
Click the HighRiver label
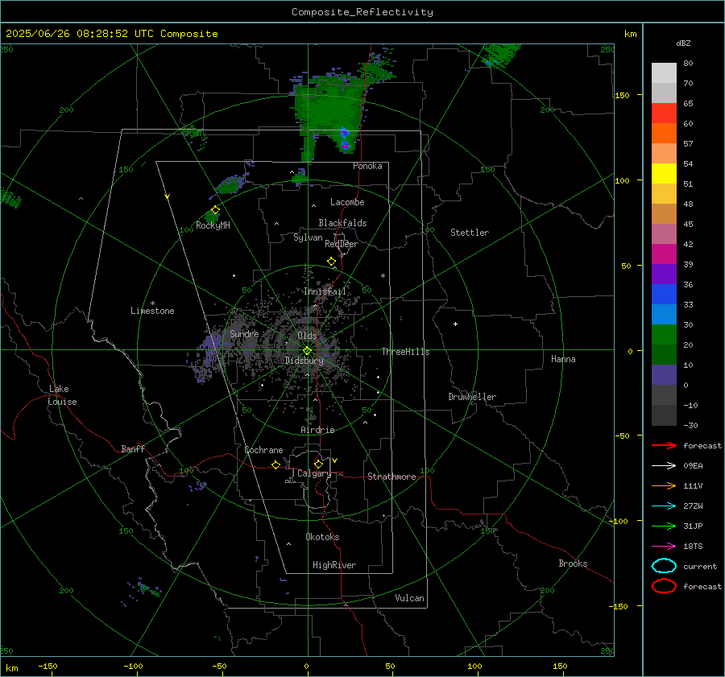[334, 565]
